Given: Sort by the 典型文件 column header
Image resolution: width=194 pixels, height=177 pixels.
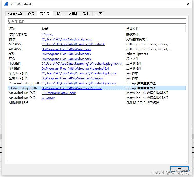Looking at the screenshot, I should point(156,29).
